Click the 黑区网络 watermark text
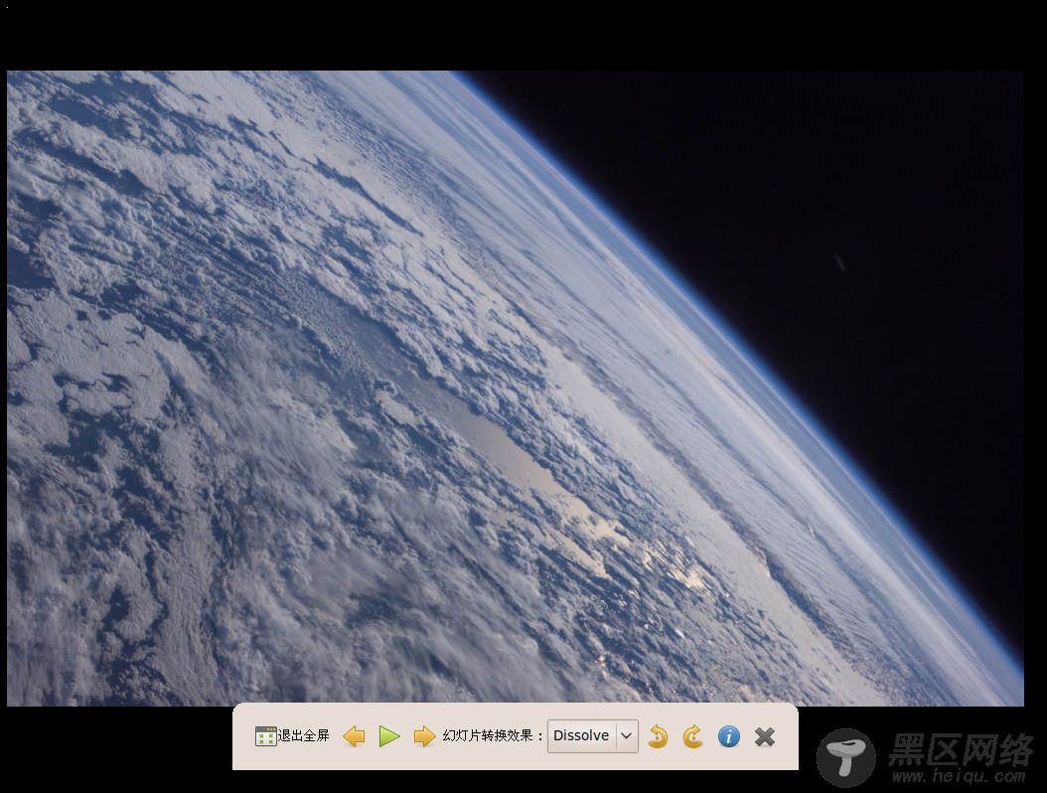The image size is (1047, 793). (x=961, y=749)
